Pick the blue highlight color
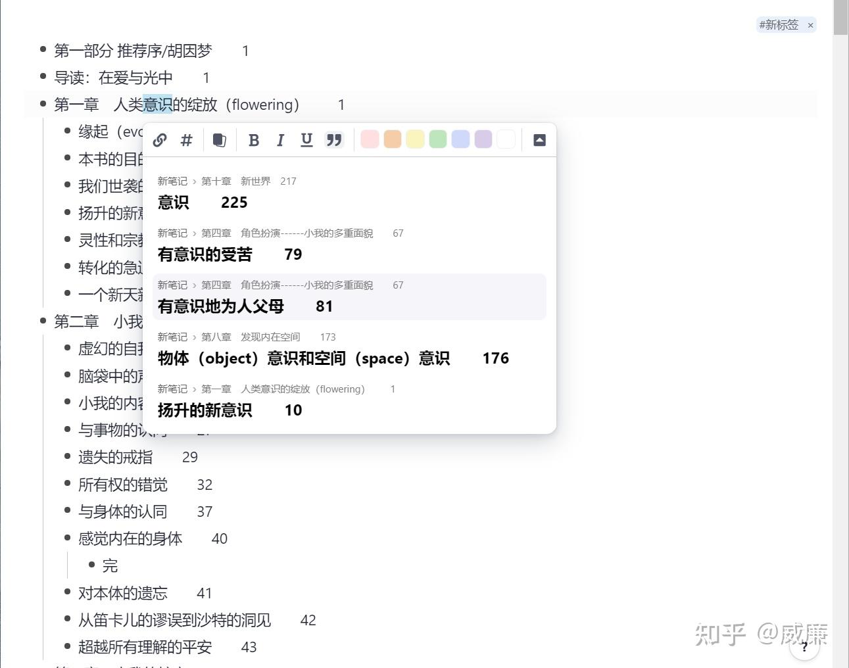The height and width of the screenshot is (668, 849). click(460, 139)
